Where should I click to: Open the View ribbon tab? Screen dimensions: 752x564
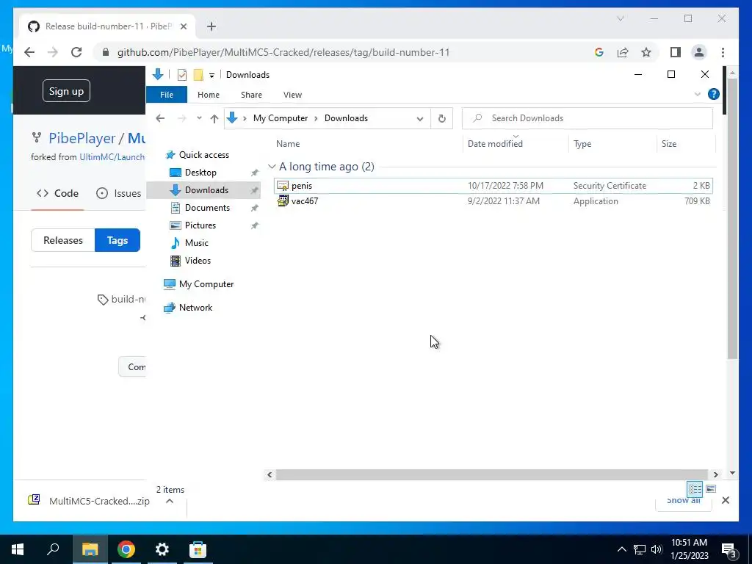pos(292,95)
